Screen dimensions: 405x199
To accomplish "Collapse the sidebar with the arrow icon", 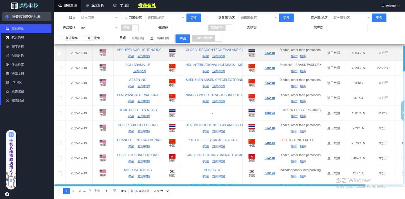I will tap(7, 194).
